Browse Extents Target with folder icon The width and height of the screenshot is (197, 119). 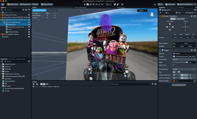tap(195, 81)
